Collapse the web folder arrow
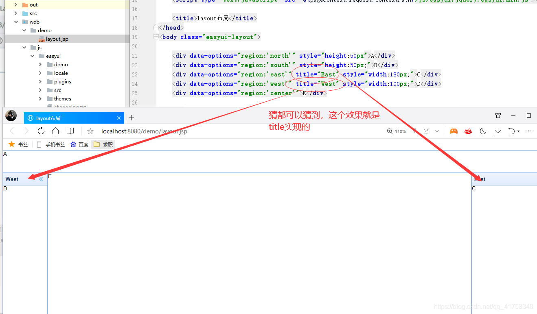The width and height of the screenshot is (537, 314). click(16, 22)
